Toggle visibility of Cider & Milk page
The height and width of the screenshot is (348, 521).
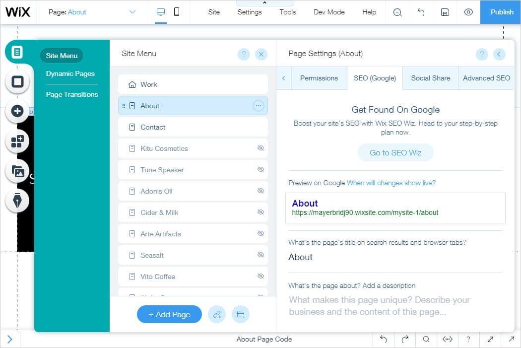pyautogui.click(x=261, y=211)
